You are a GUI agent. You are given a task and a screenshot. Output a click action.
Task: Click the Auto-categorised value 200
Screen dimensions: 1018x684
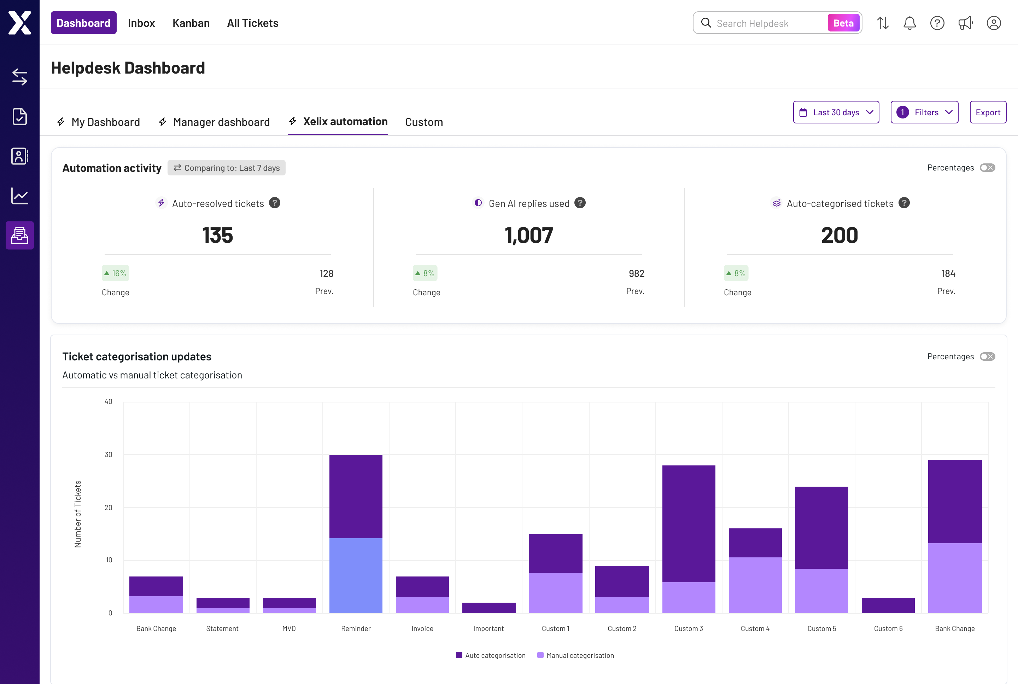[839, 235]
